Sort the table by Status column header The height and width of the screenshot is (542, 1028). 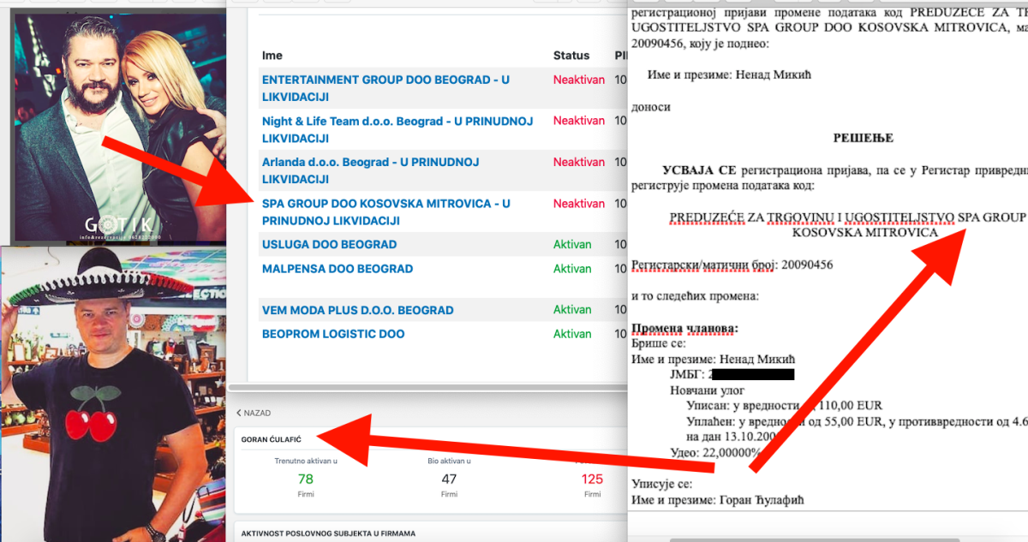(571, 56)
